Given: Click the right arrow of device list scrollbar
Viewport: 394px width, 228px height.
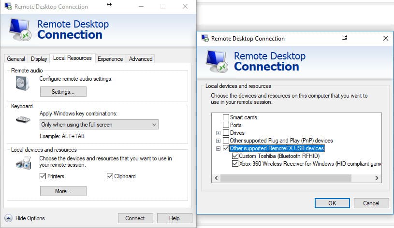Looking at the screenshot, I should pyautogui.click(x=377, y=178).
